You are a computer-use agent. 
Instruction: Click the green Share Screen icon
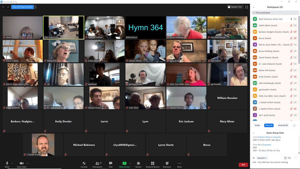point(124,164)
